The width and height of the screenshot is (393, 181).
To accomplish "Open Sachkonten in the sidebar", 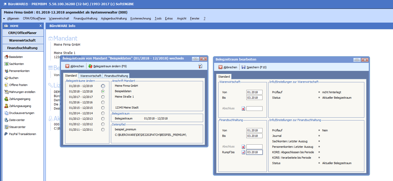I will [x=16, y=64].
